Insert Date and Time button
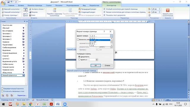190x107 pixels. tap(26, 12)
